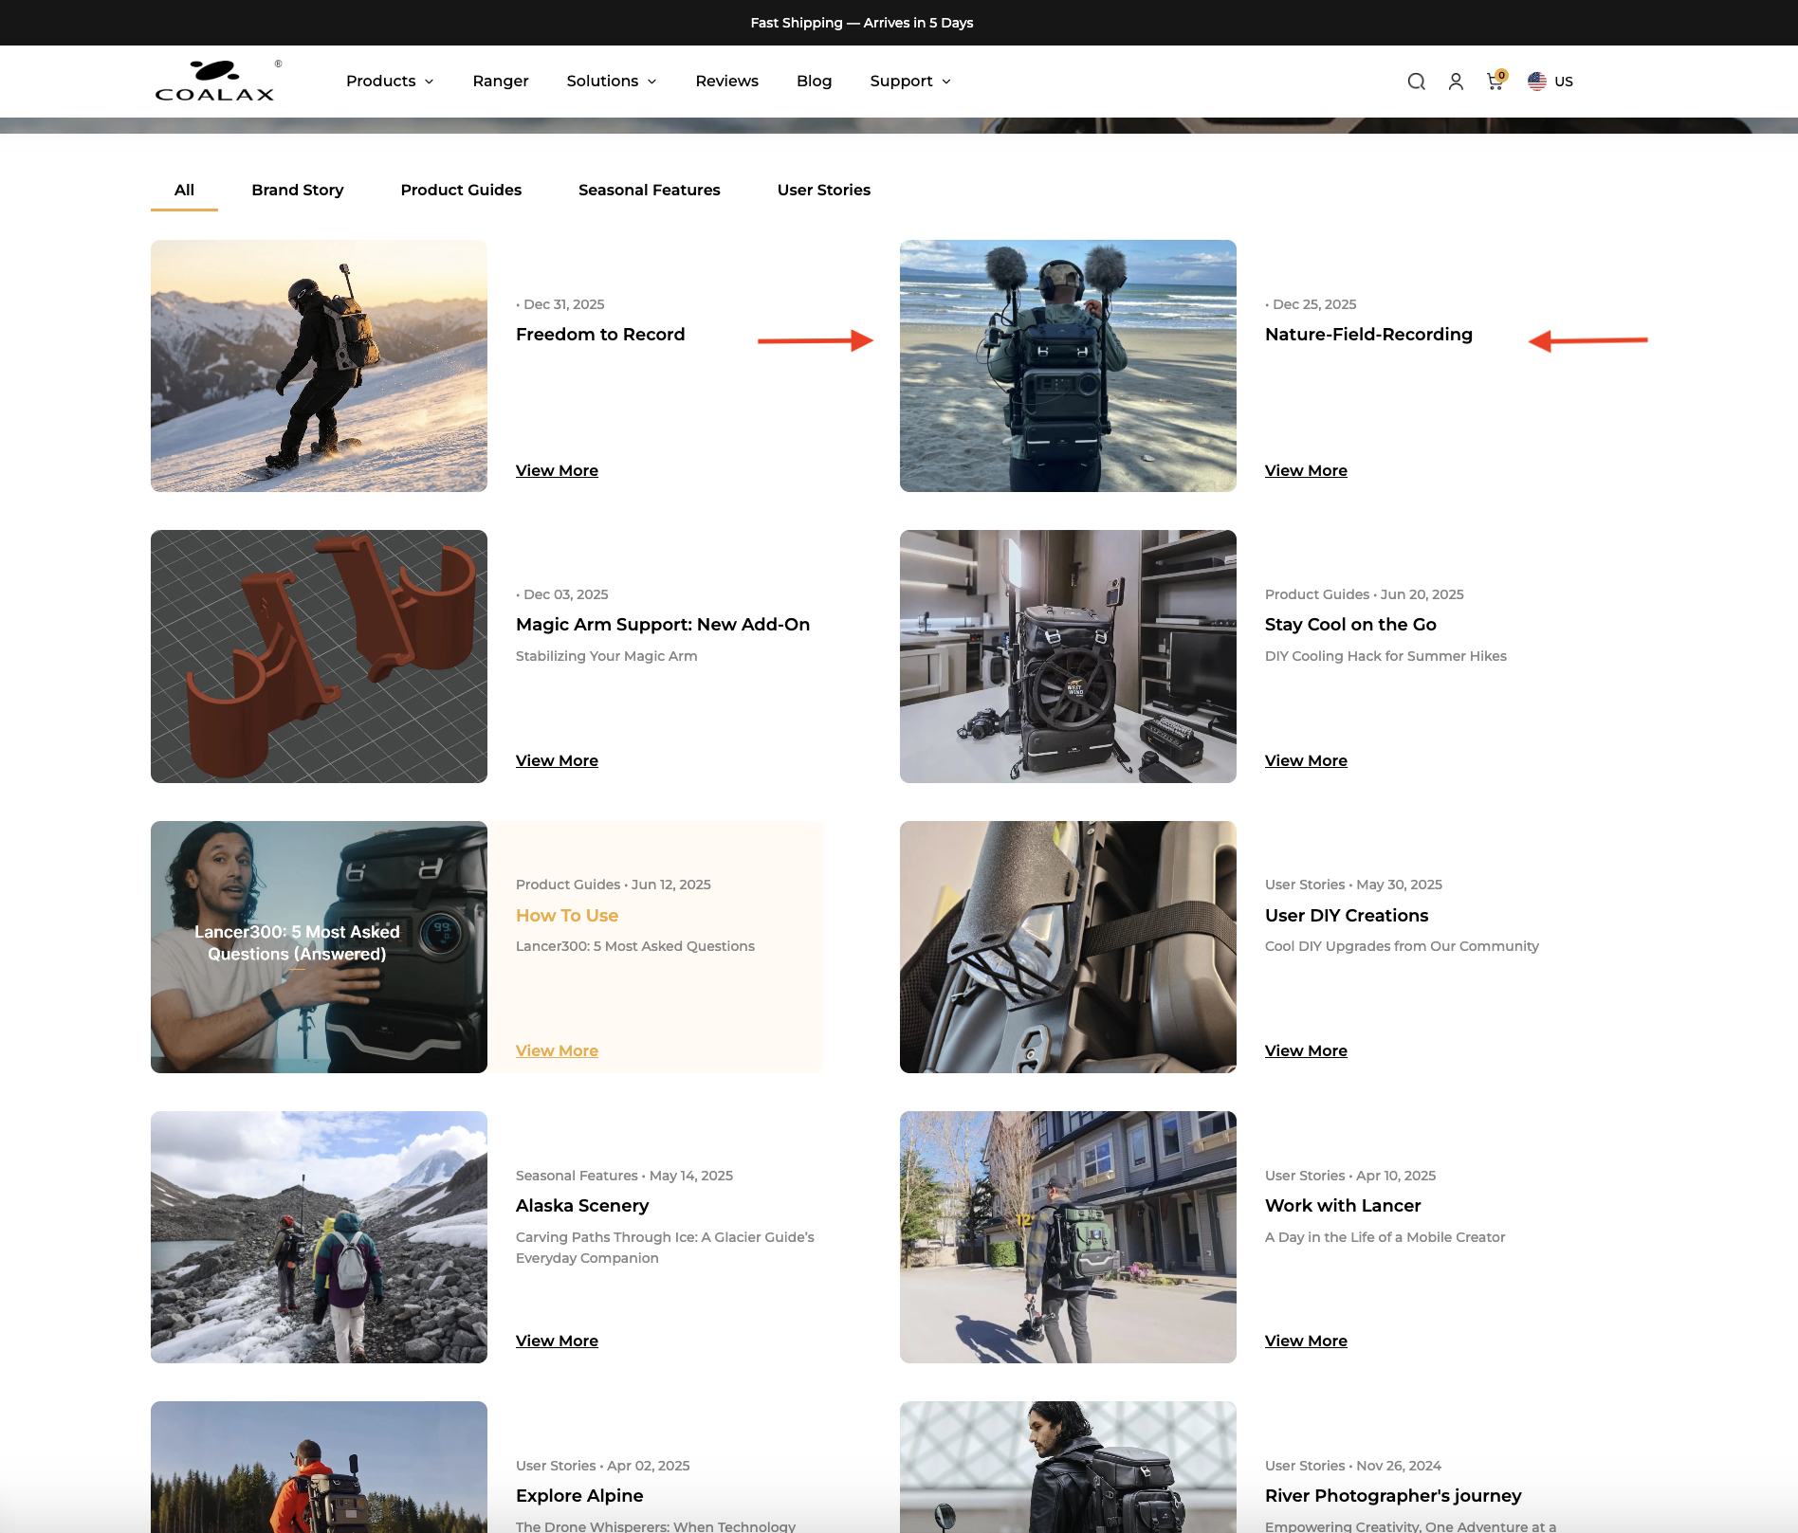Click the Alaska glacier hikers thumbnail
This screenshot has height=1533, width=1798.
[319, 1237]
